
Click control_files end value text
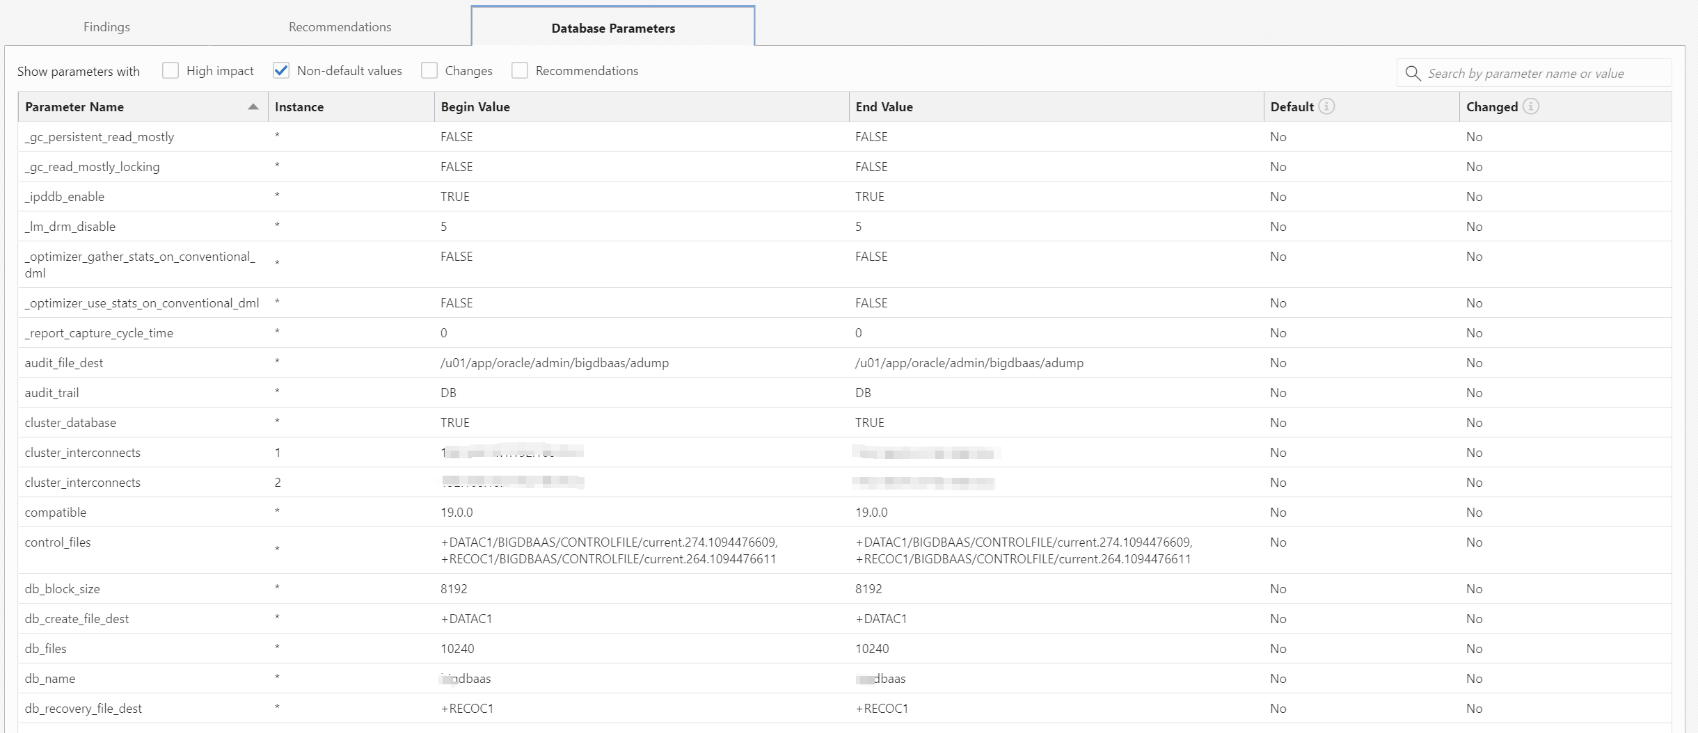1024,551
